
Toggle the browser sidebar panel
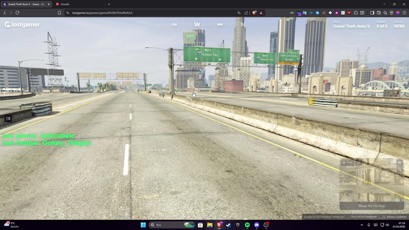click(x=372, y=13)
